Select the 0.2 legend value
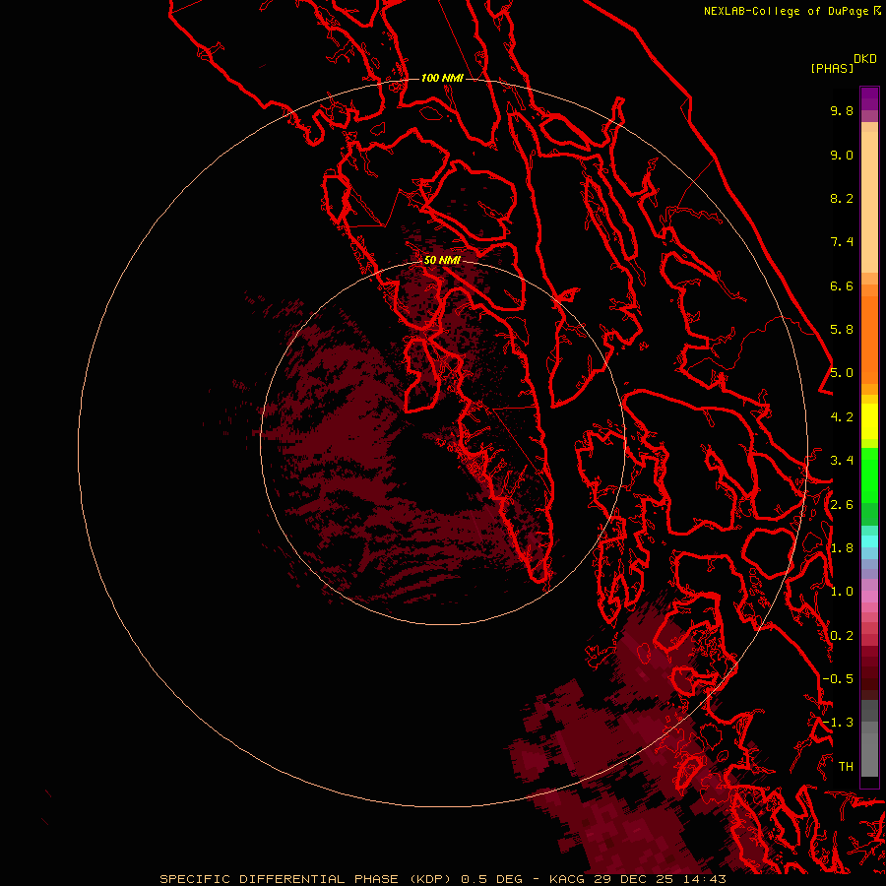 (842, 636)
